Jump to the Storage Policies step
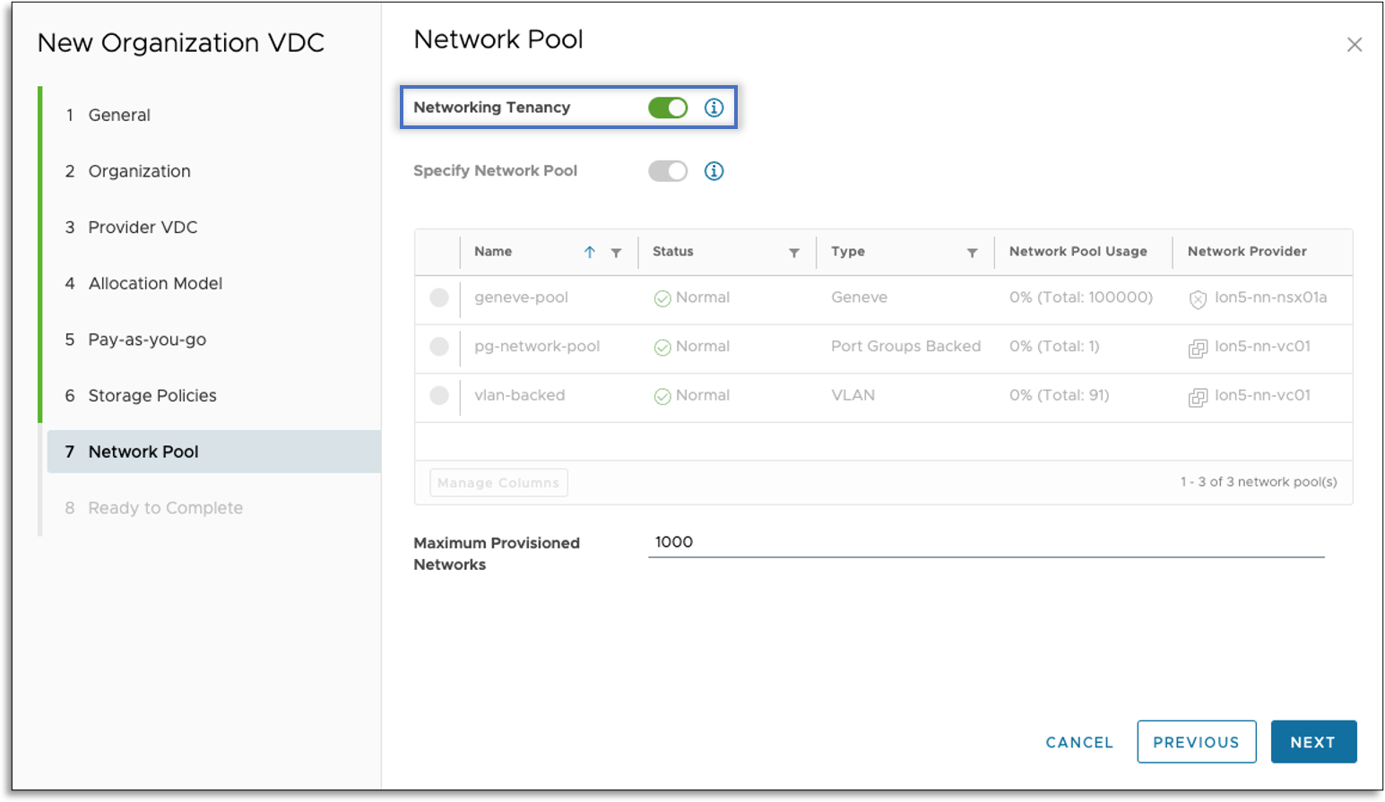Image resolution: width=1385 pixels, height=802 pixels. tap(151, 396)
